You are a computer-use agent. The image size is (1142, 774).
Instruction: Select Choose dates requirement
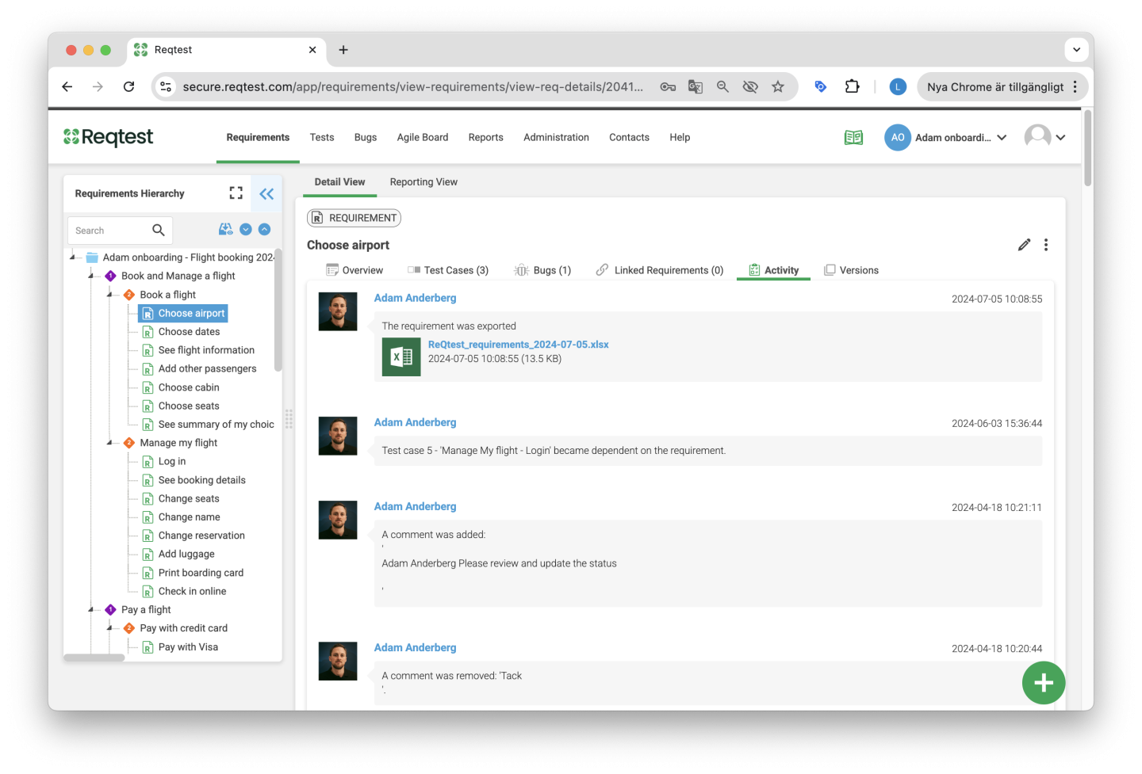pyautogui.click(x=189, y=331)
